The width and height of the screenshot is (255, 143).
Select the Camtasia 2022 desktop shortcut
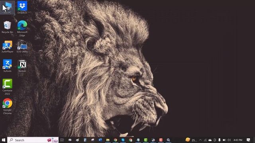[7, 87]
